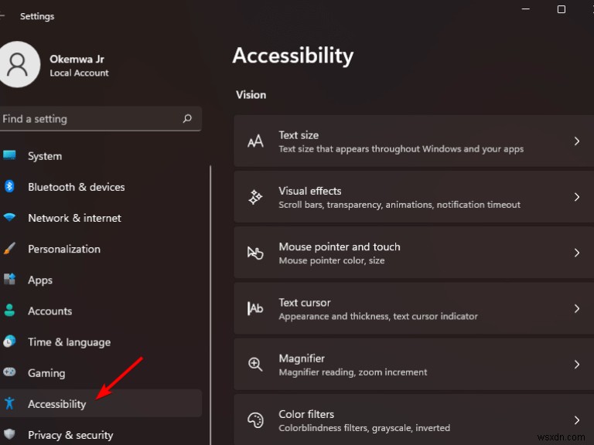Open Privacy & security settings
Viewport: 594px width, 445px height.
click(x=101, y=434)
